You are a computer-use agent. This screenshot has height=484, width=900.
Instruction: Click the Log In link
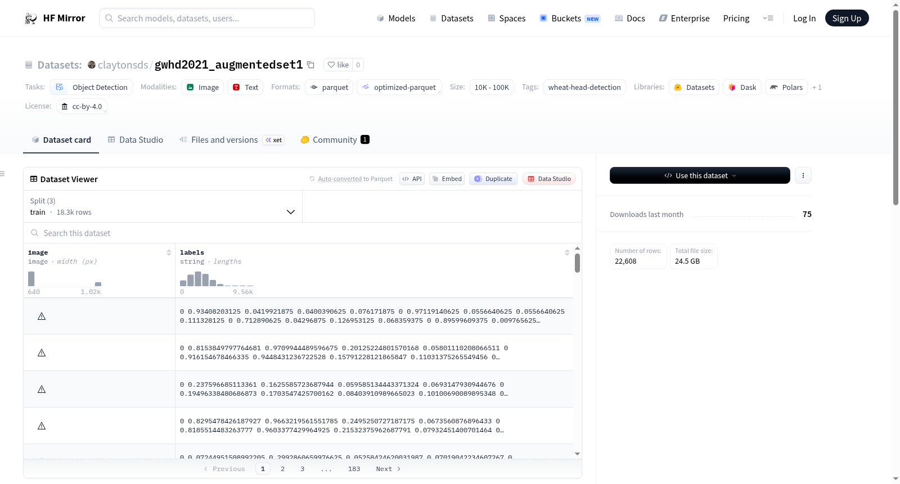click(x=804, y=19)
